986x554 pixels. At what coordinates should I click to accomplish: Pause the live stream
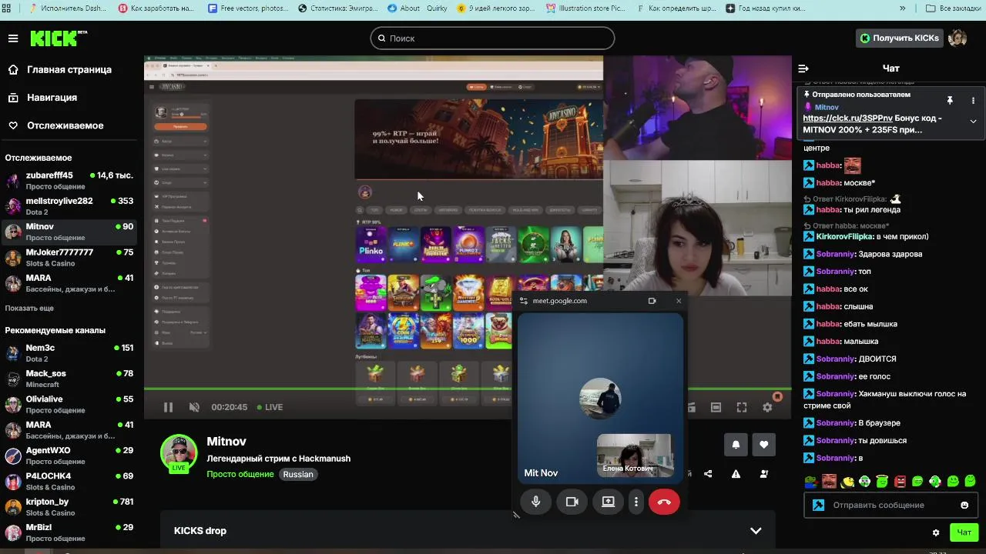coord(168,407)
